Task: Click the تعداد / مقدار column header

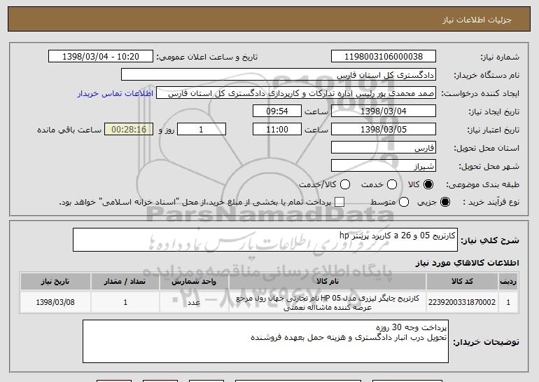Action: [125, 282]
